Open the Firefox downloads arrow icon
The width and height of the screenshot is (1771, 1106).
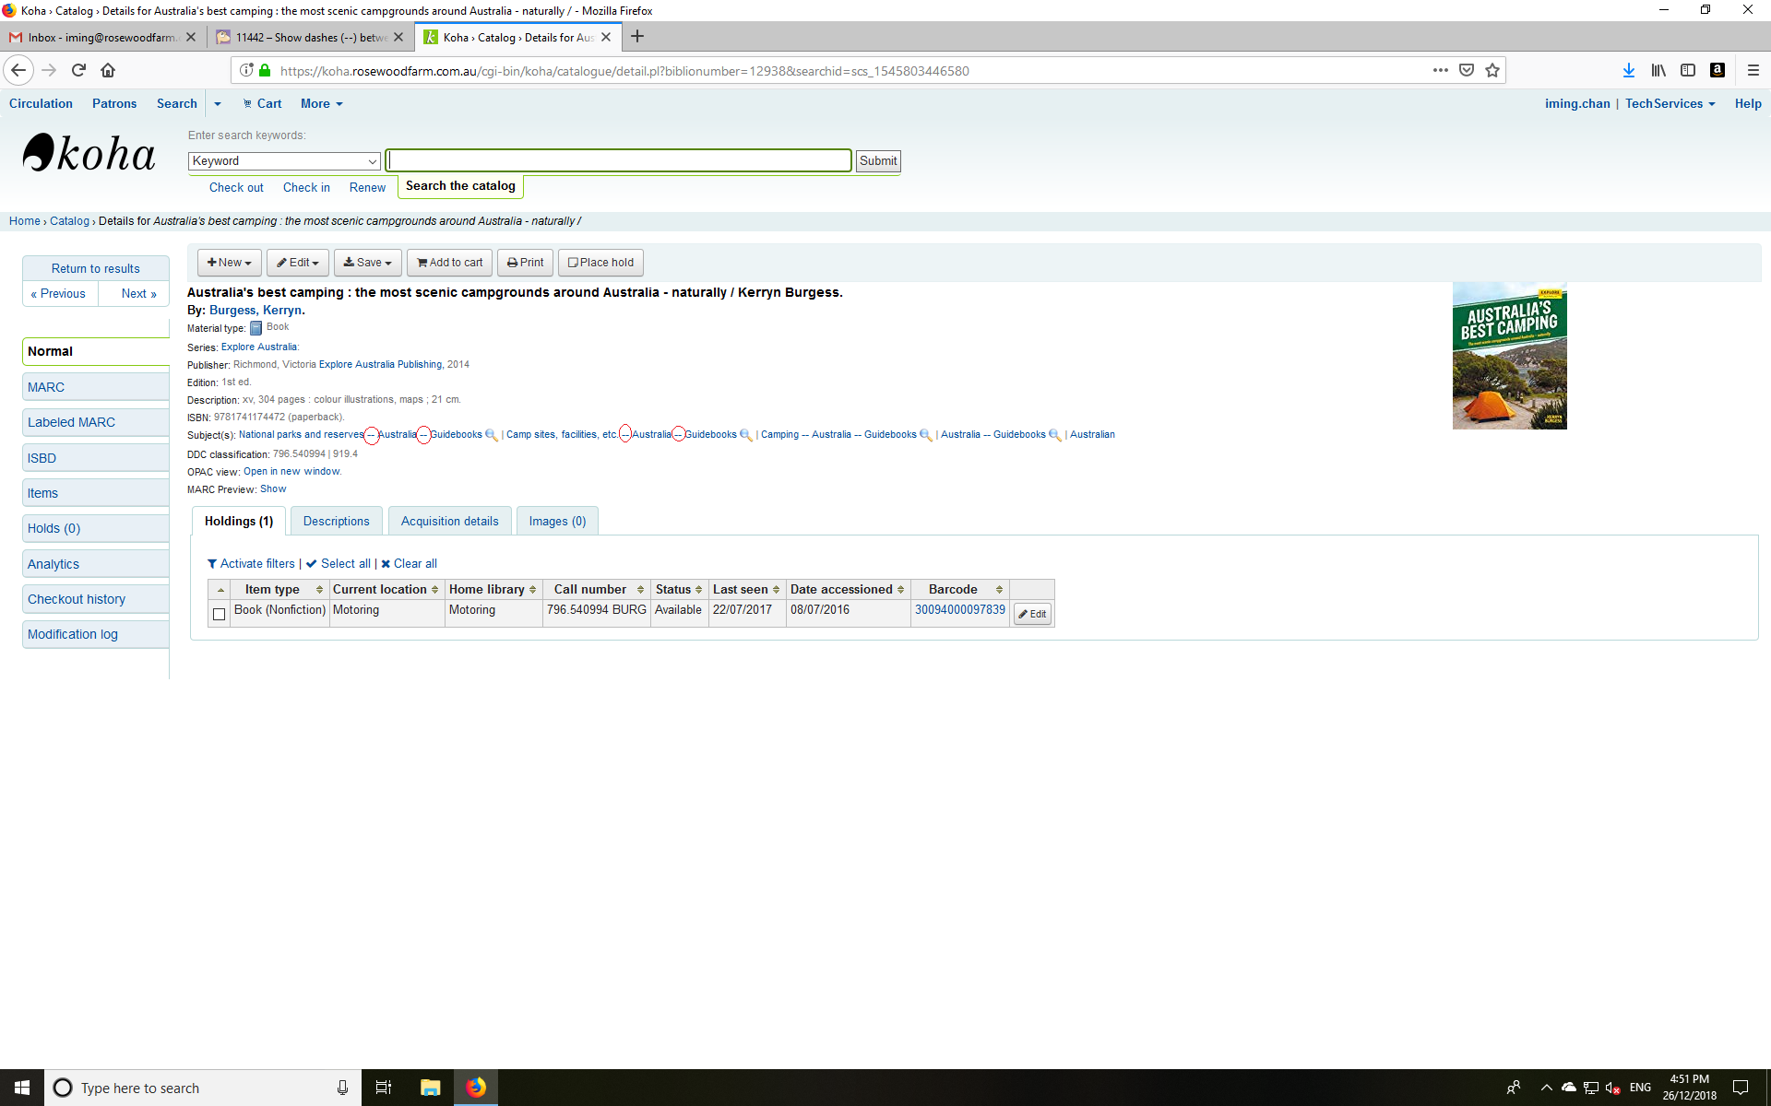[1628, 70]
